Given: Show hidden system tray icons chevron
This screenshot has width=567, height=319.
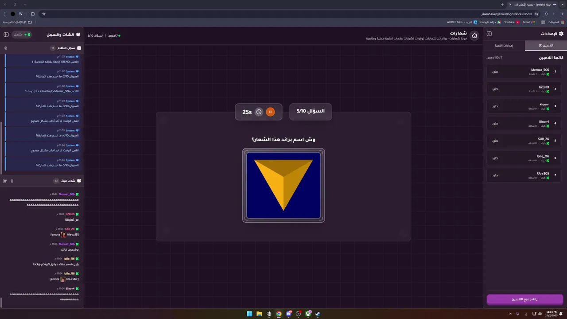Looking at the screenshot, I should pos(510,314).
